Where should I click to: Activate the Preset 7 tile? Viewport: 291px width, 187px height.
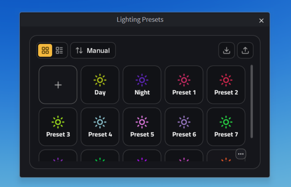point(226,127)
